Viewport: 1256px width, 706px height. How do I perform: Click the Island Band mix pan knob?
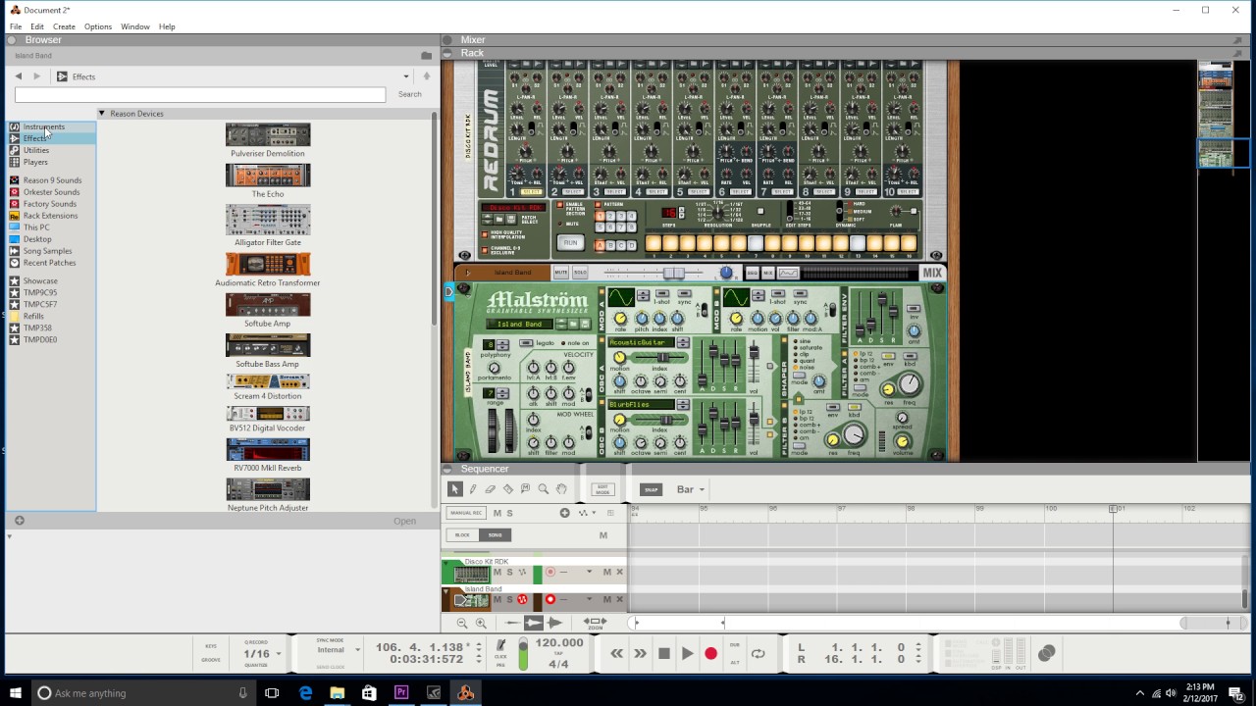[726, 273]
